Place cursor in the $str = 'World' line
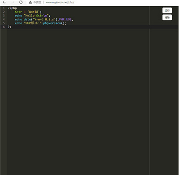The height and width of the screenshot is (175, 179). click(28, 12)
